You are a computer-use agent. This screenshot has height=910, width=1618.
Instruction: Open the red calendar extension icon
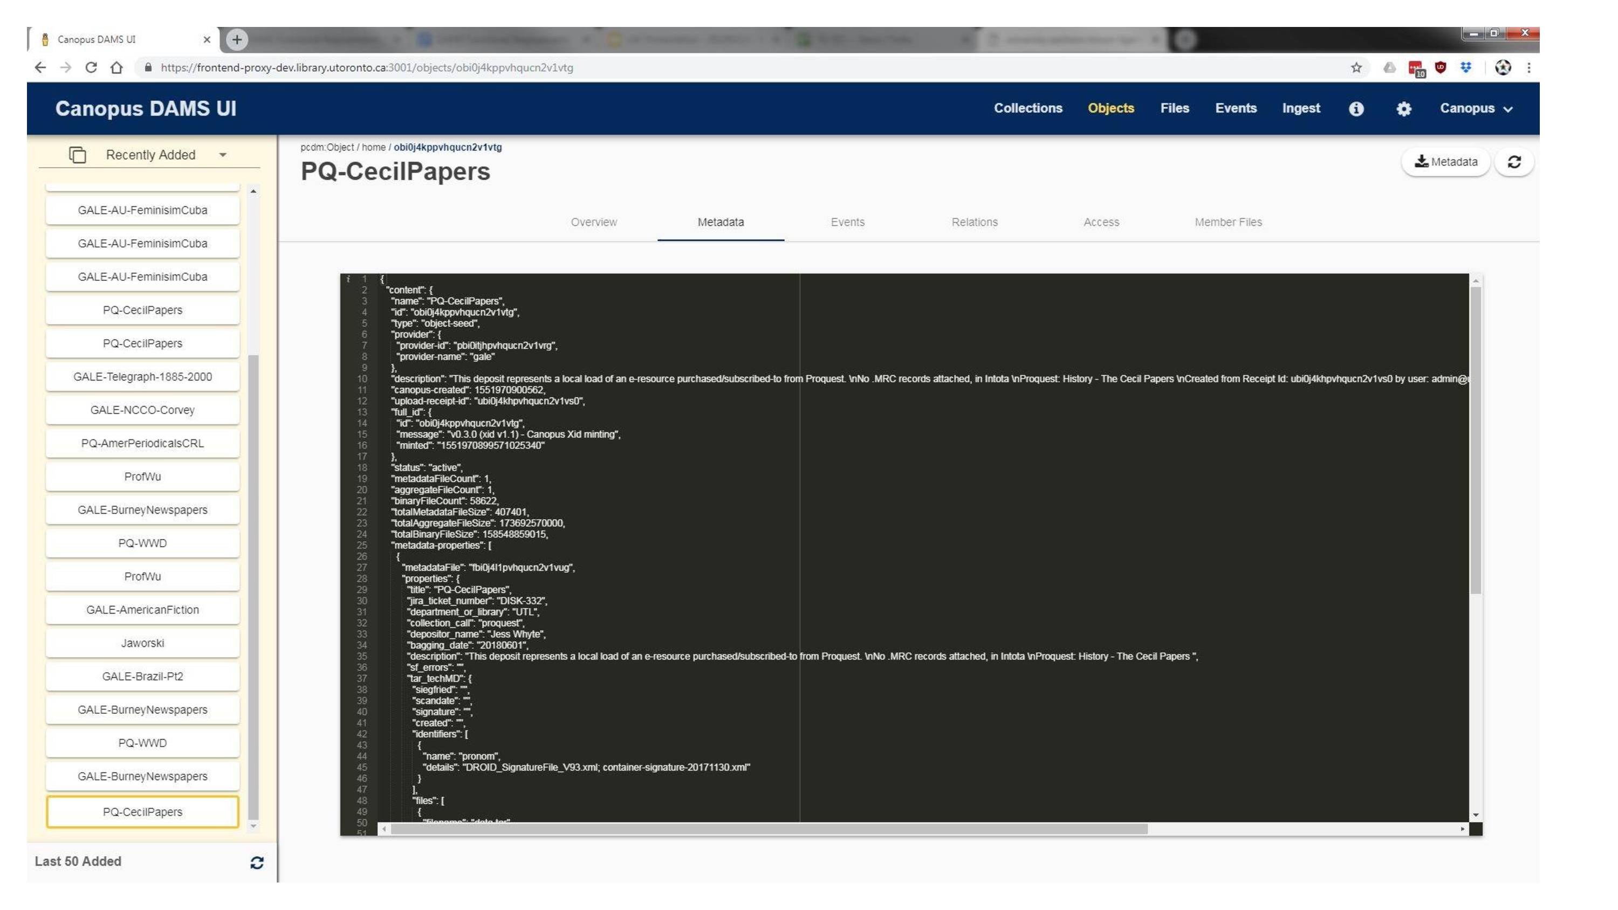(1416, 68)
